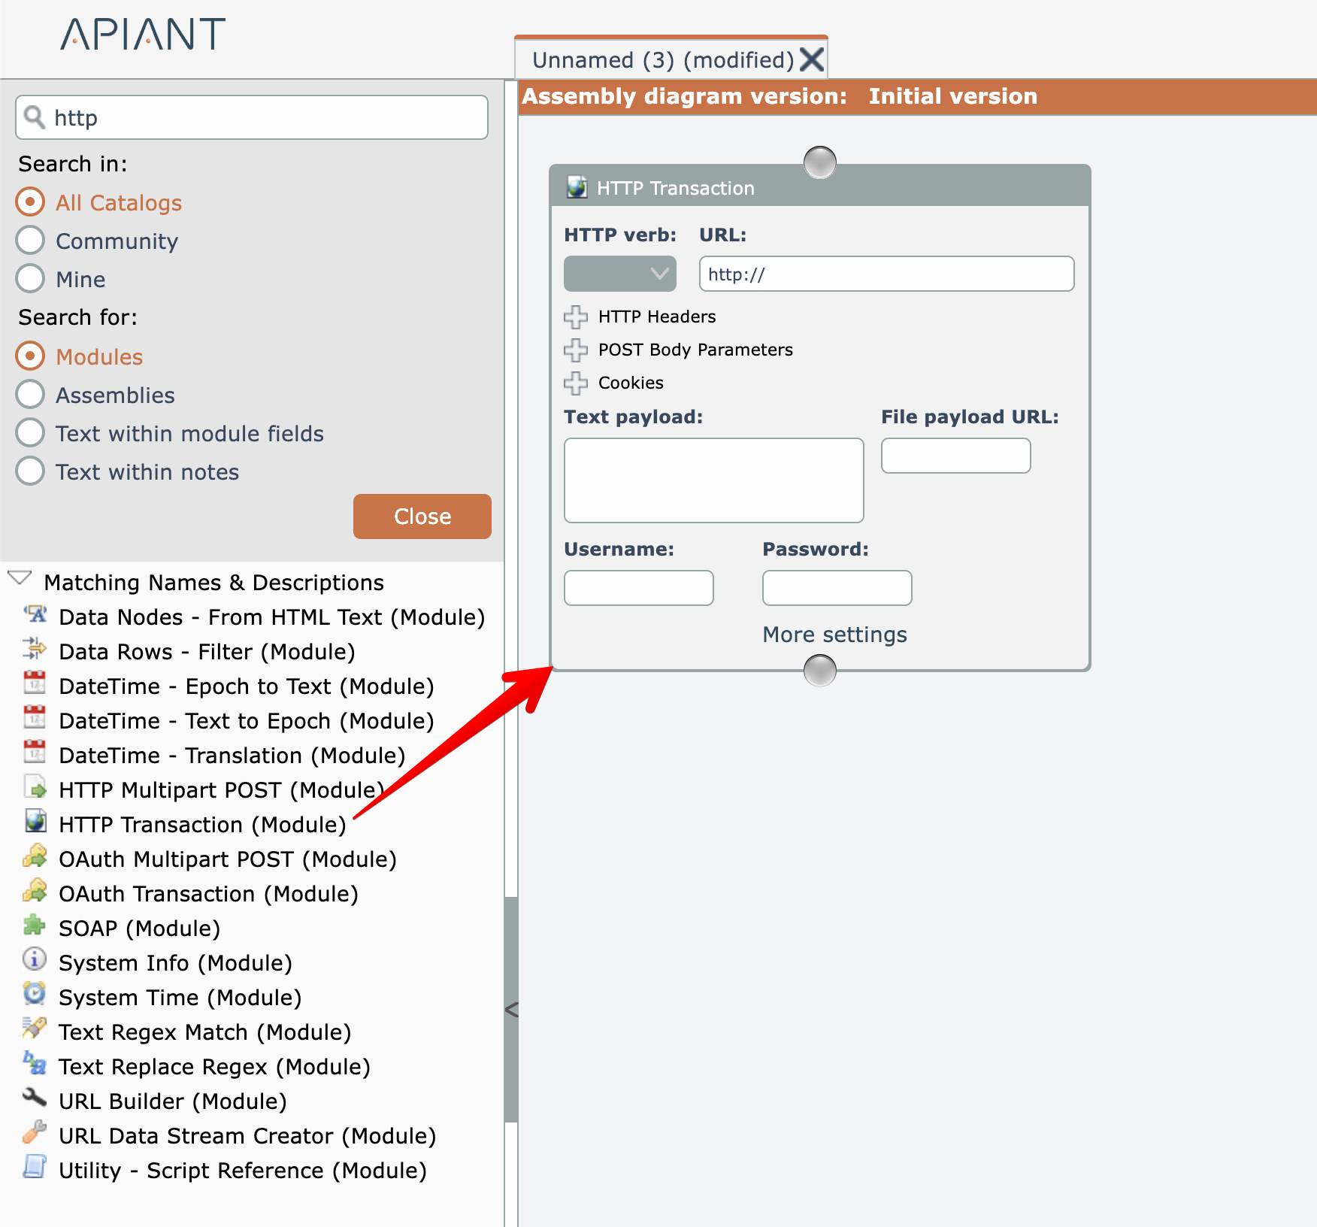Expand the HTTP Headers section
Image resolution: width=1317 pixels, height=1227 pixels.
(576, 317)
